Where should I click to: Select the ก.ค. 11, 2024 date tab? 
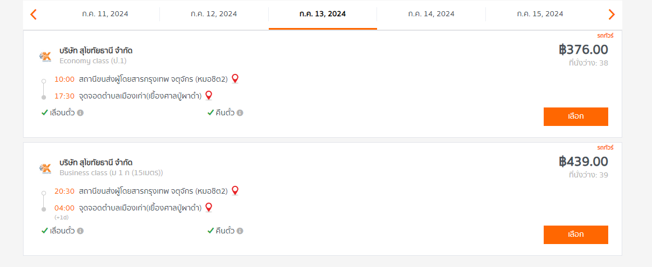tap(105, 14)
